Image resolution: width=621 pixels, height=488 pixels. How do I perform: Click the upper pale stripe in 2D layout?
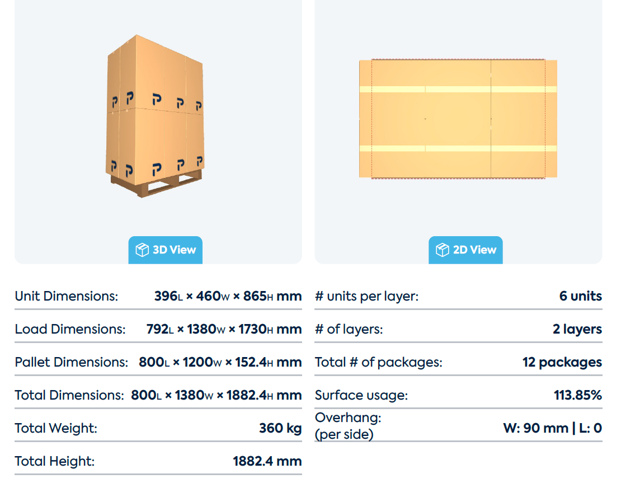click(x=458, y=90)
